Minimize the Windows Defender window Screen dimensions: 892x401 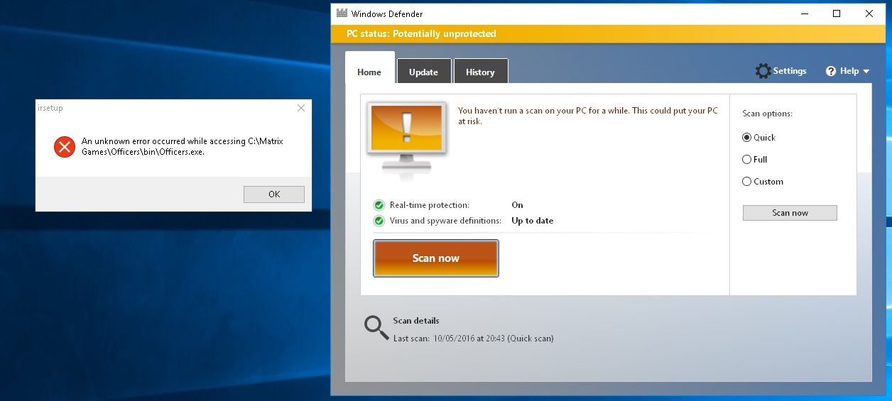(x=805, y=13)
